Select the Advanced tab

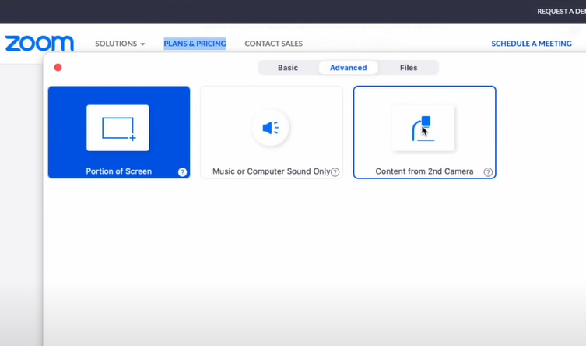[x=348, y=68]
